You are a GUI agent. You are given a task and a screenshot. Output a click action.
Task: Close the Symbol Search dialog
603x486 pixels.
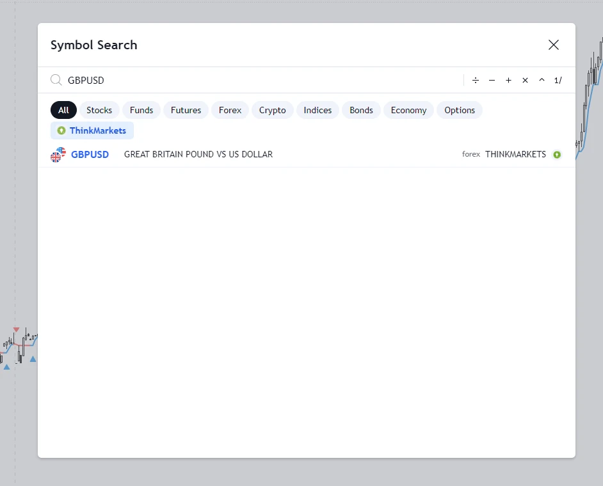coord(554,45)
